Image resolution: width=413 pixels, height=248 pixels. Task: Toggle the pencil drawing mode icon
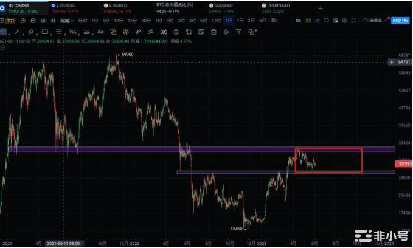[150, 32]
